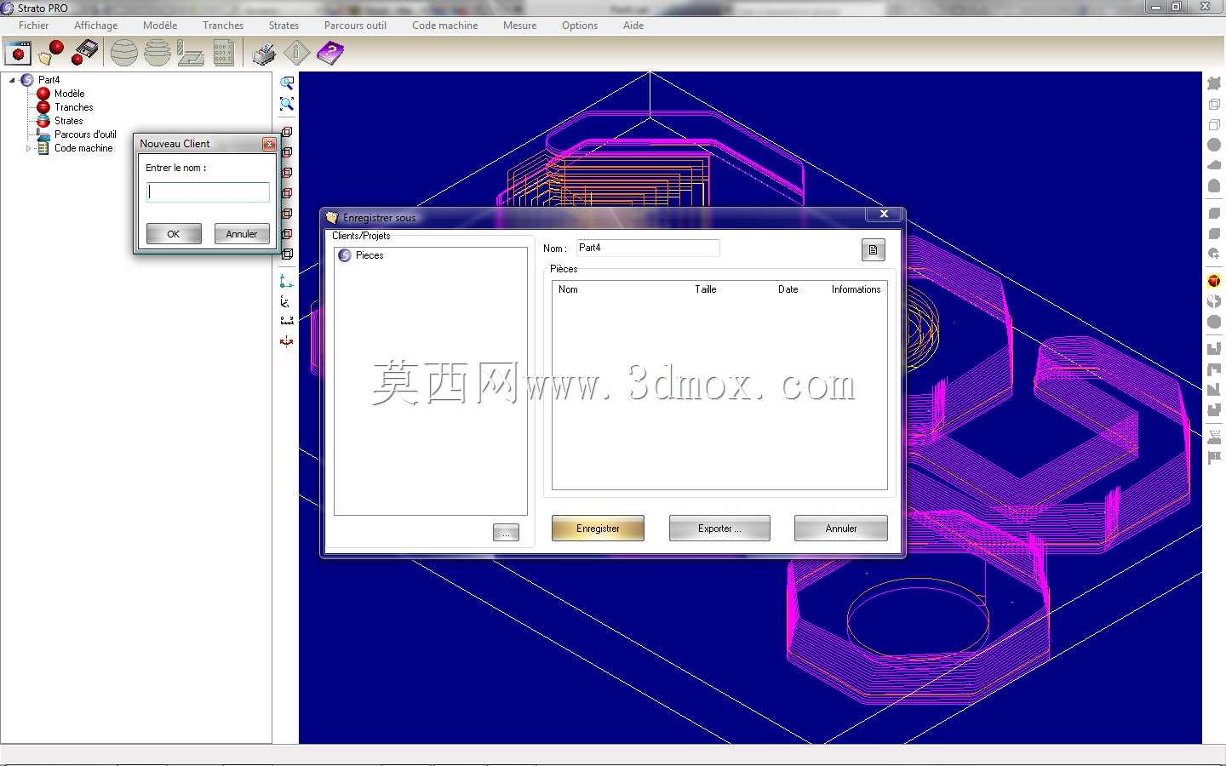Click the grey flag icon in right toolbar
The image size is (1226, 766).
[x=1214, y=458]
